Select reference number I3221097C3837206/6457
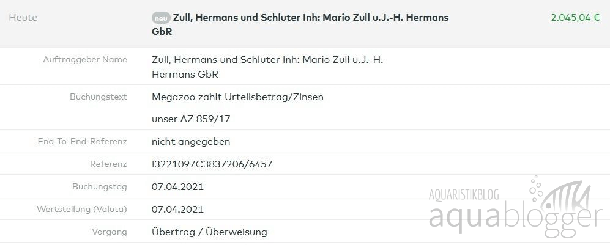Image resolution: width=610 pixels, height=245 pixels. click(212, 164)
